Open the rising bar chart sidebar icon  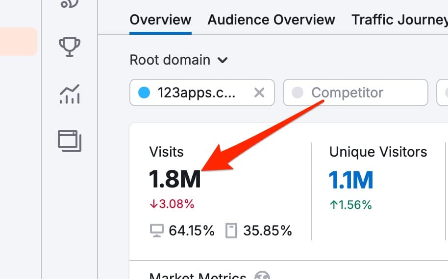[70, 93]
